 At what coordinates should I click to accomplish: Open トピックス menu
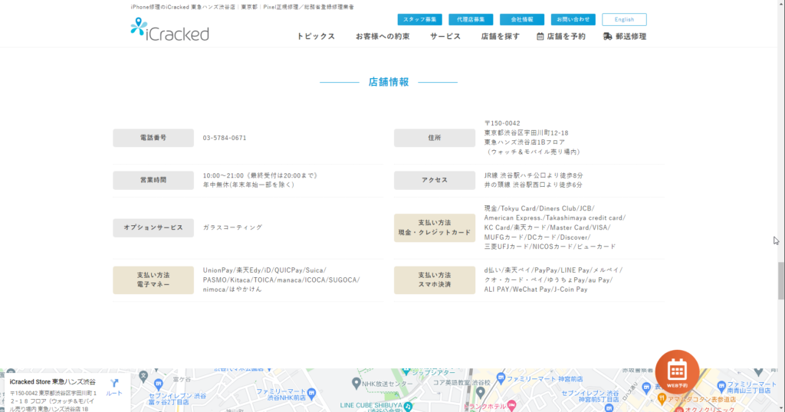click(316, 37)
